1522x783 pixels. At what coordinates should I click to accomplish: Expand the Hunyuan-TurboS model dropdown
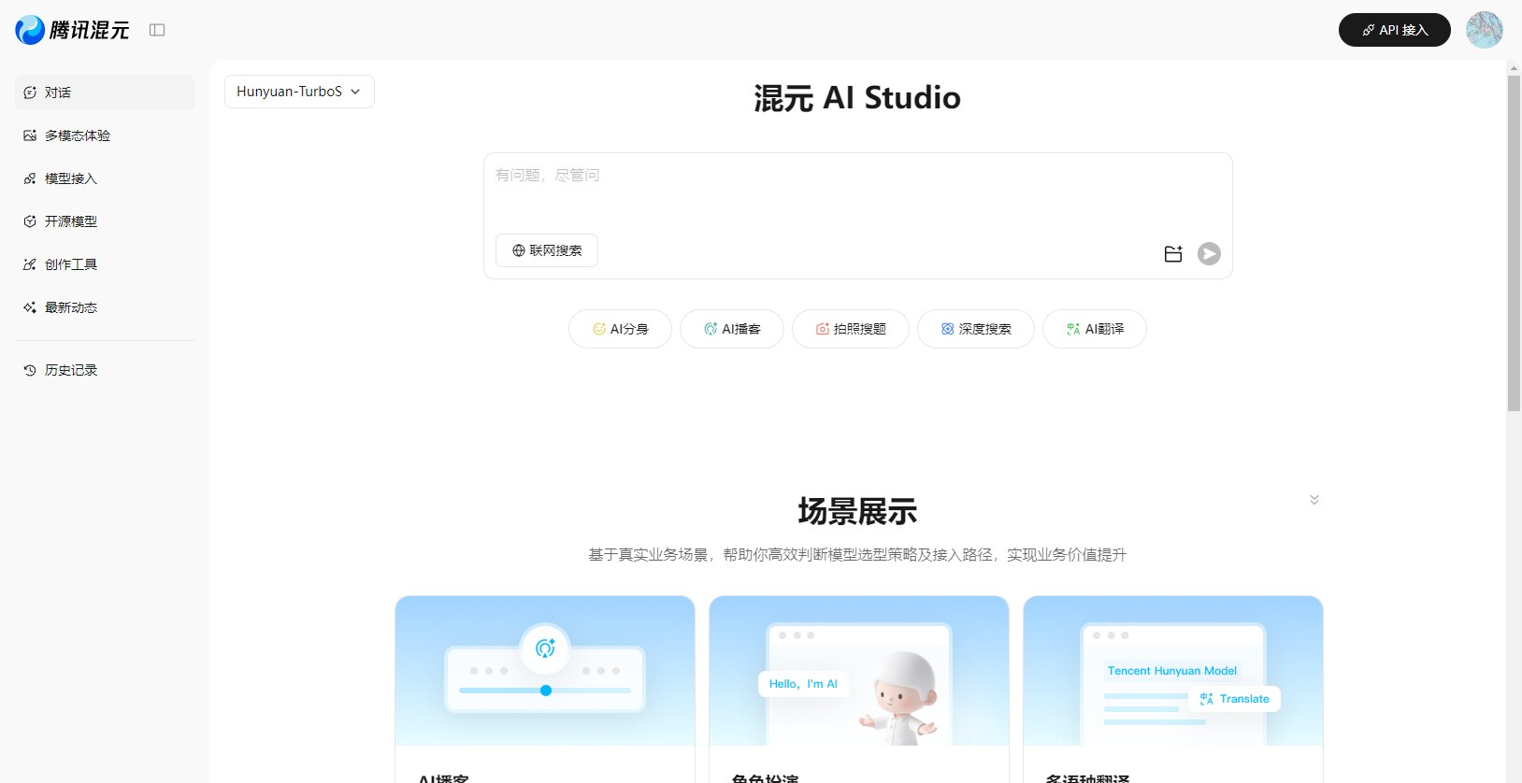299,92
